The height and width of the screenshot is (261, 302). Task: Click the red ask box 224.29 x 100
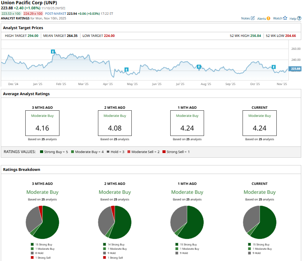[x=33, y=13]
